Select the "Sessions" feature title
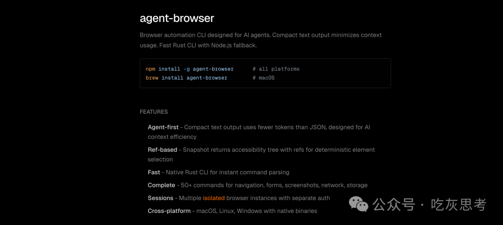 (x=161, y=198)
